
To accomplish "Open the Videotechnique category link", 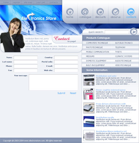I will tap(123, 65).
